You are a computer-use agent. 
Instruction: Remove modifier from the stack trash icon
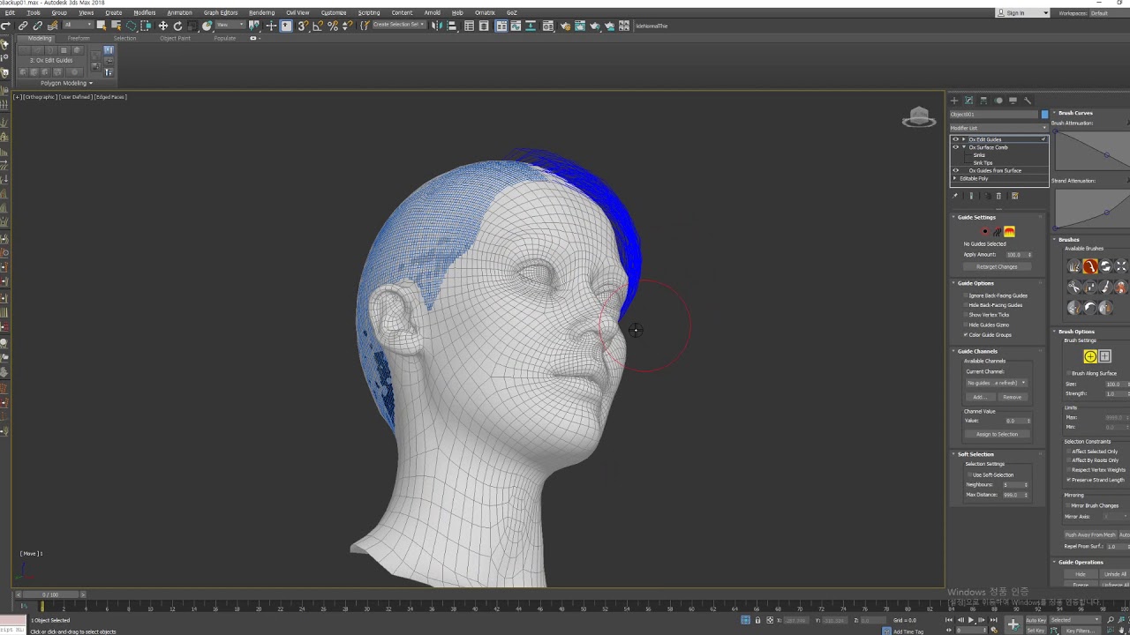998,196
